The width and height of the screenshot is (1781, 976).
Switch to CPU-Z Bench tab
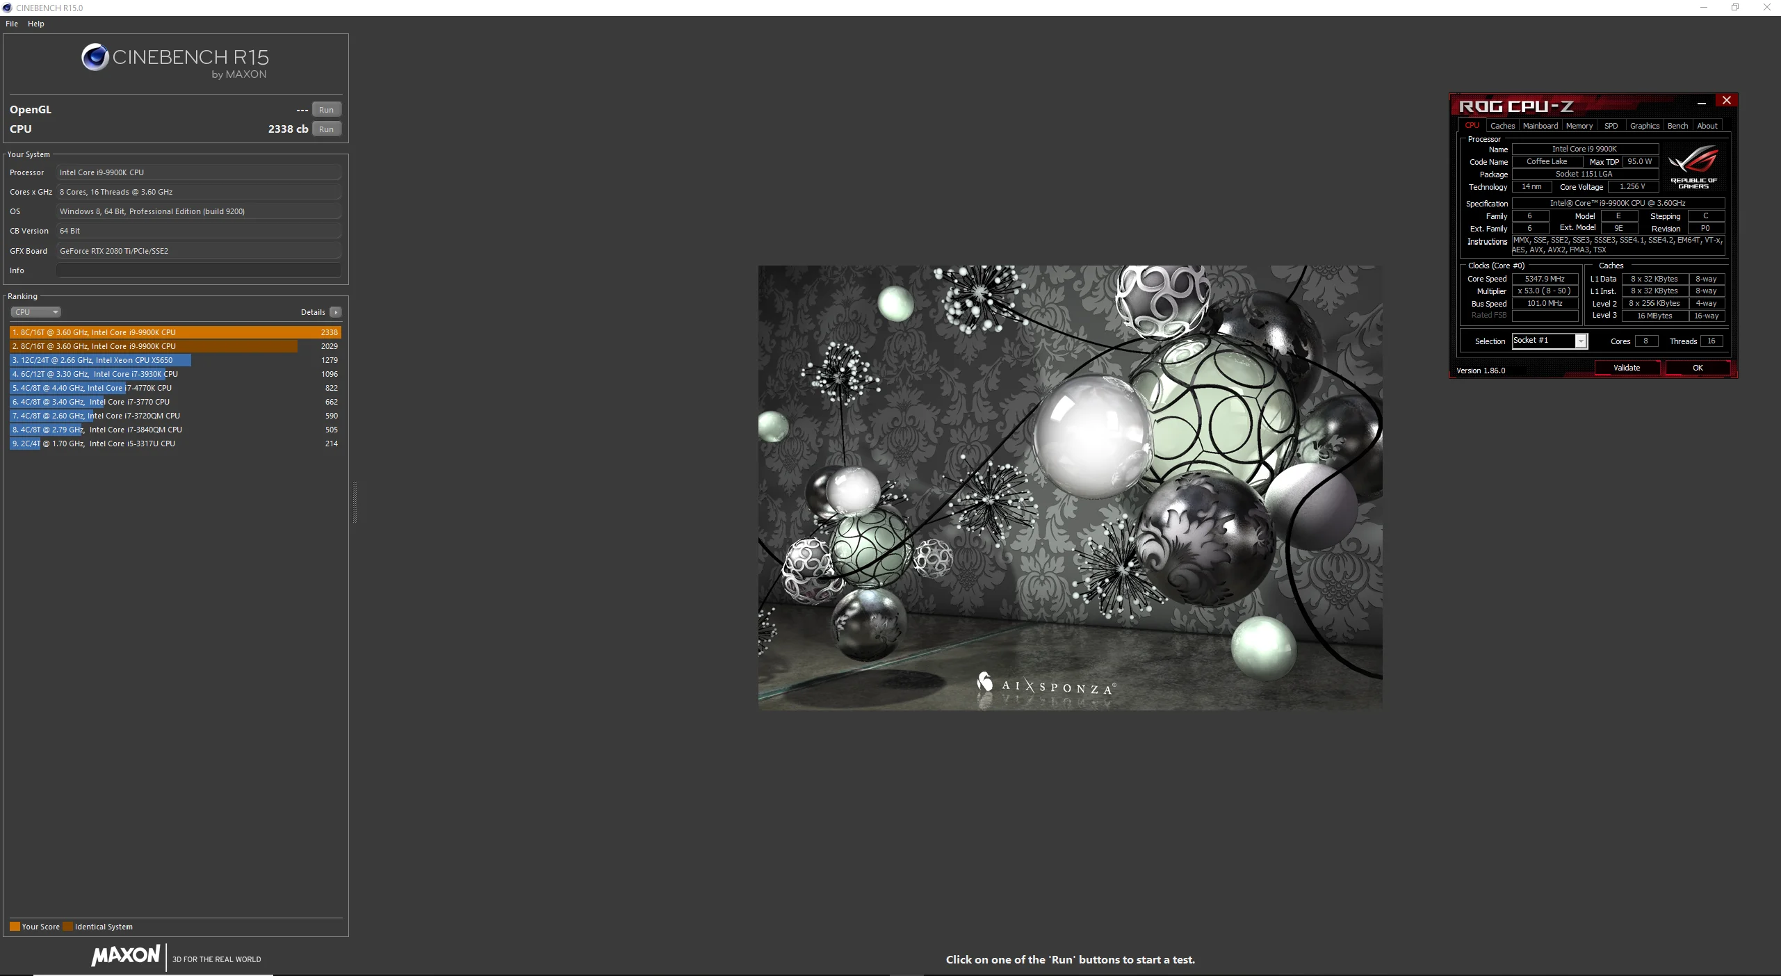1677,126
